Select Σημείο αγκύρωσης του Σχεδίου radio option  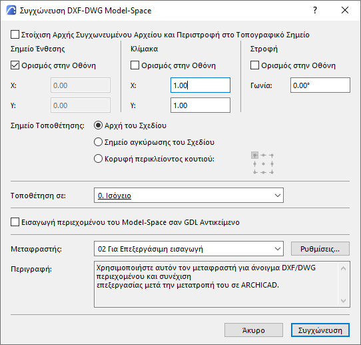(98, 142)
